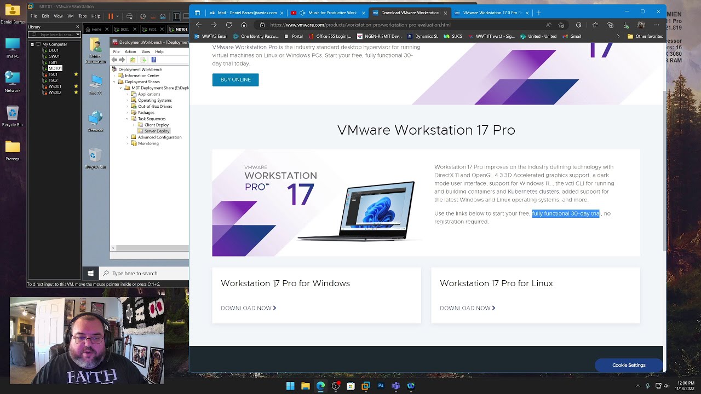The height and width of the screenshot is (394, 701).
Task: Open pause button dropdown arrow in VMware
Action: coord(118,16)
